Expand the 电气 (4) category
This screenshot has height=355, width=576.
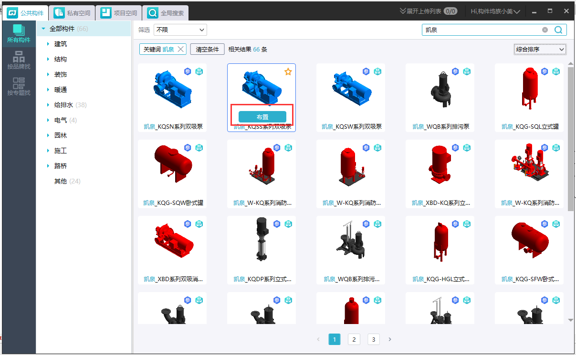pyautogui.click(x=48, y=120)
